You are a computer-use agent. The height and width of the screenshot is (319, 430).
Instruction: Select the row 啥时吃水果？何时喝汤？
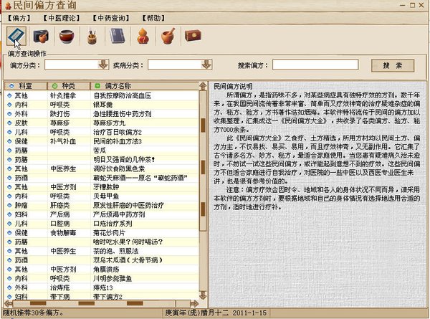(x=102, y=242)
